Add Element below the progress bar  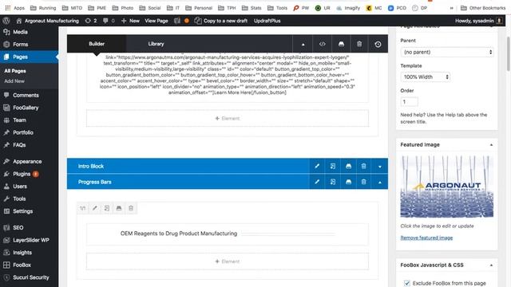pos(228,261)
